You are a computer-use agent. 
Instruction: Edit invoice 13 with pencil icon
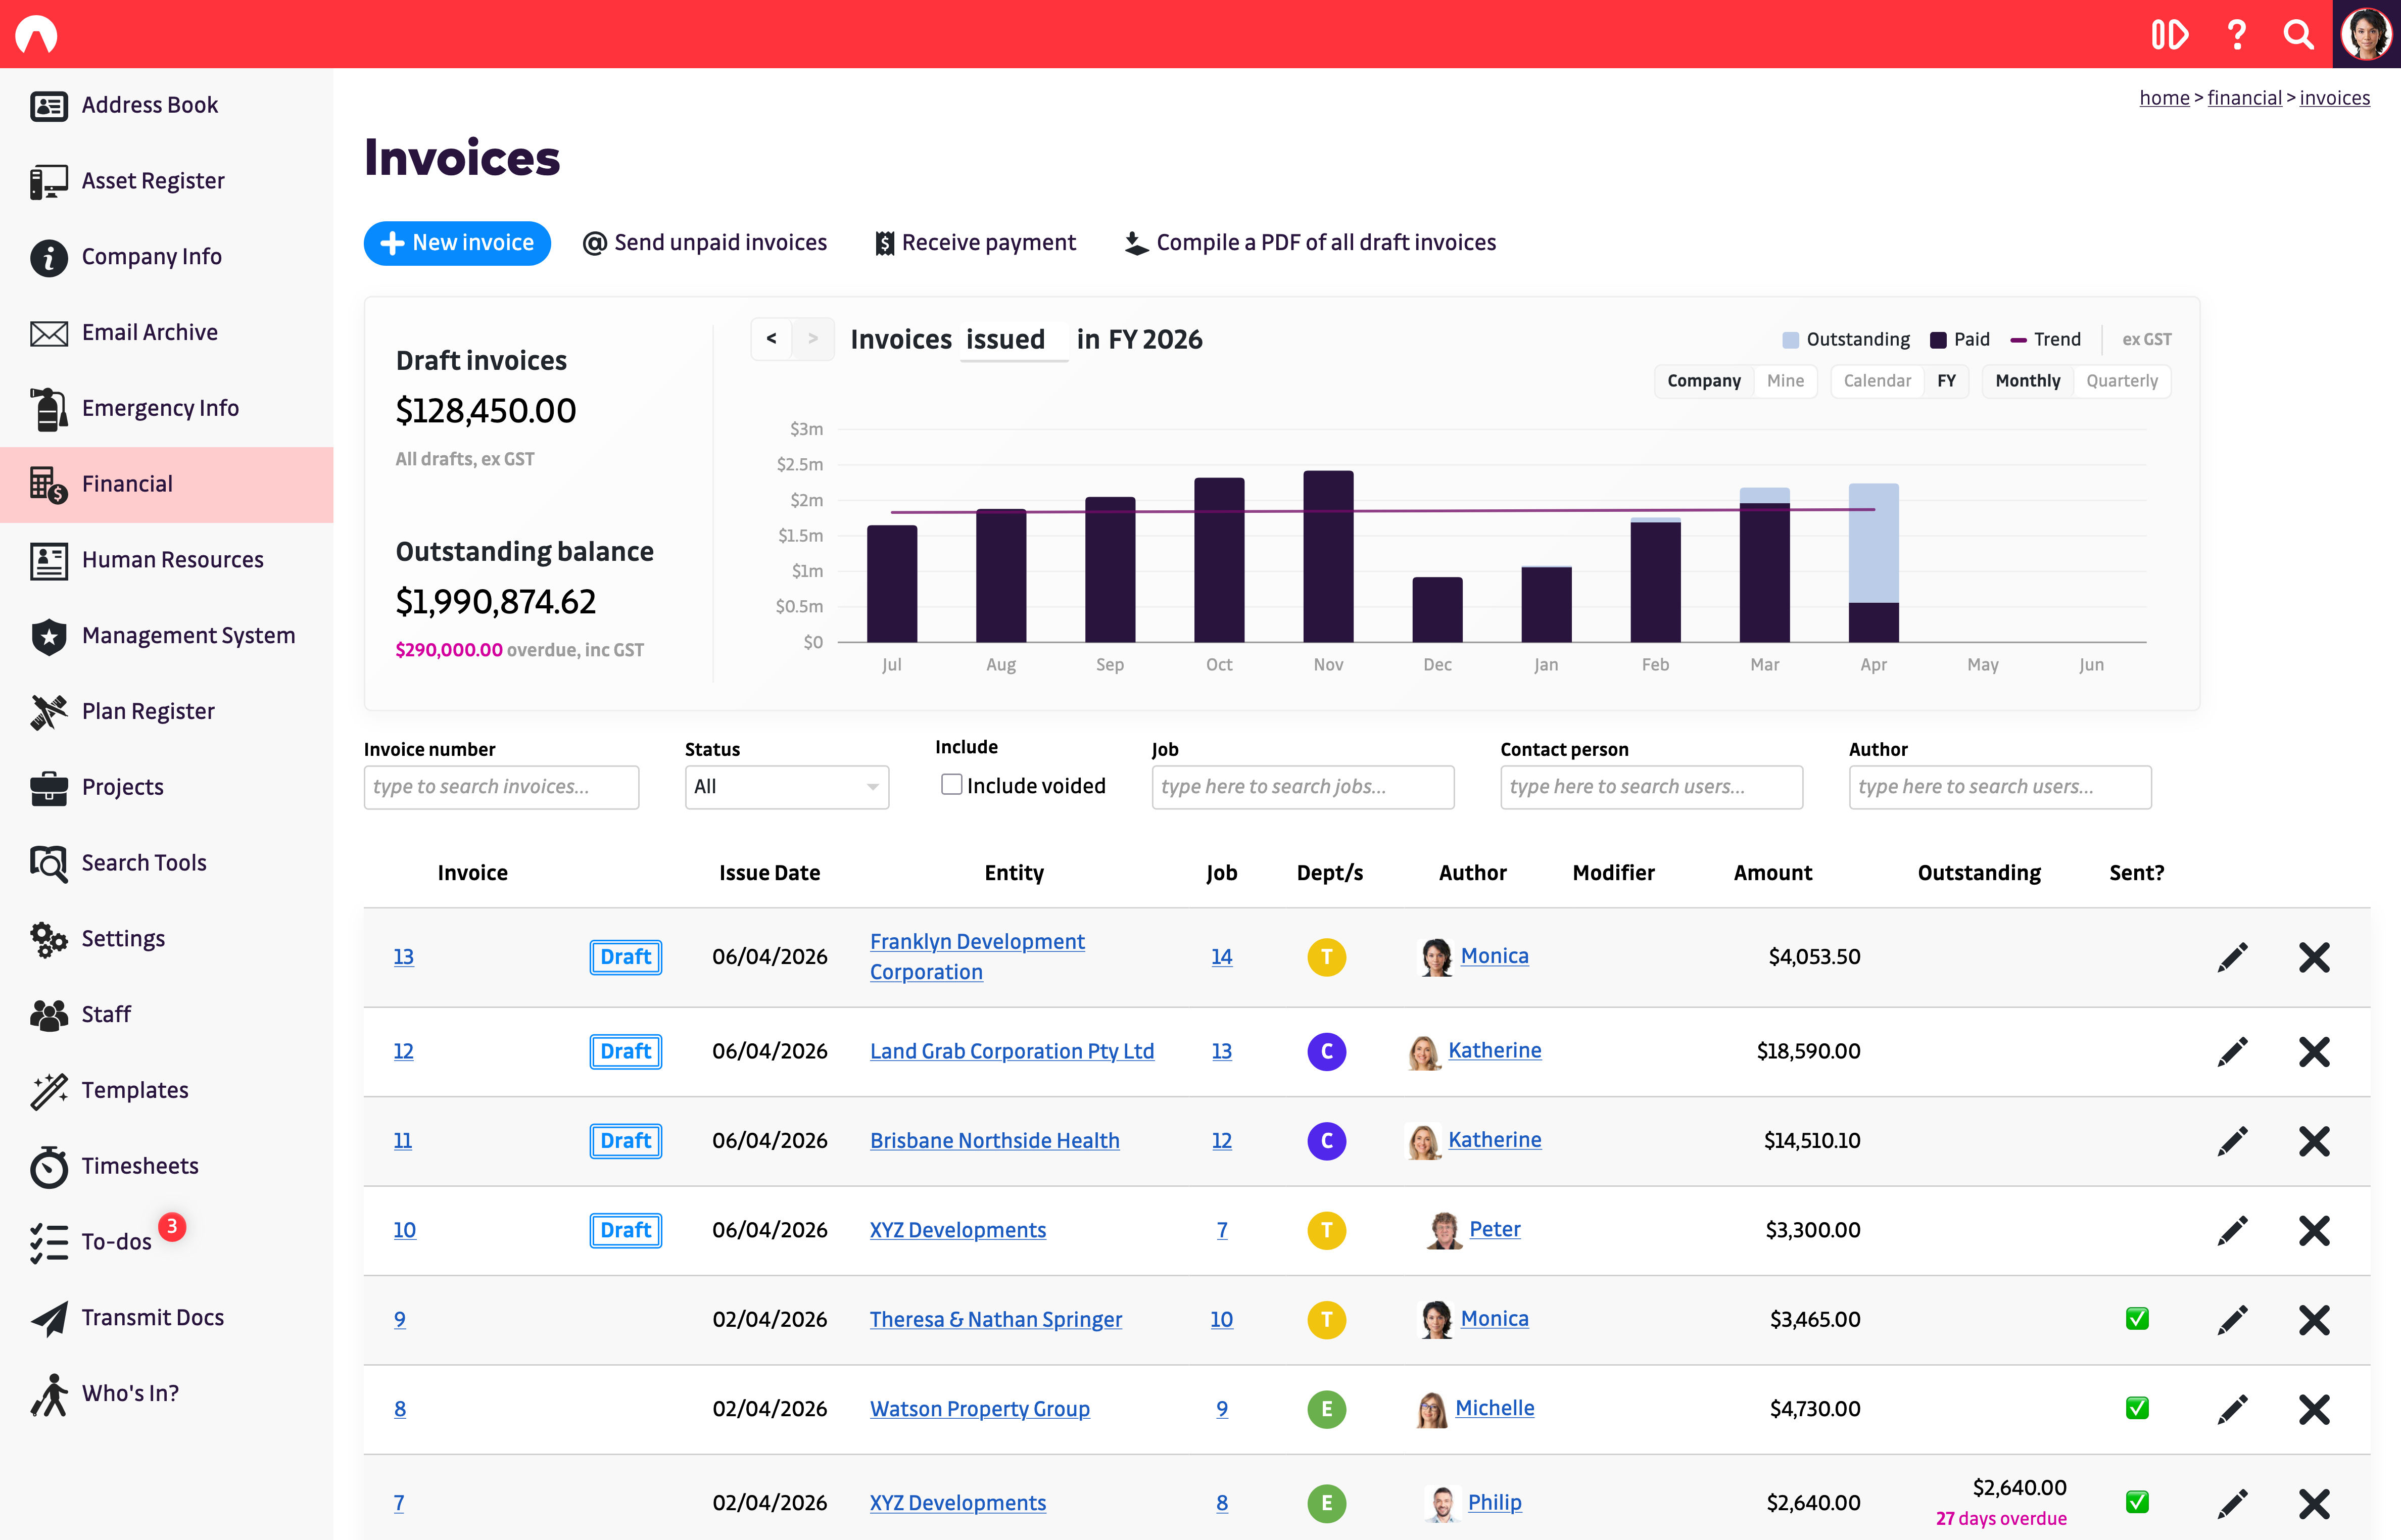(x=2232, y=957)
